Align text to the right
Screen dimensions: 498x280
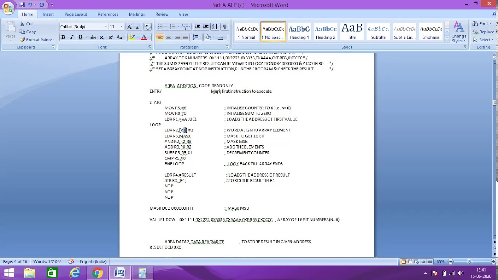tap(177, 37)
